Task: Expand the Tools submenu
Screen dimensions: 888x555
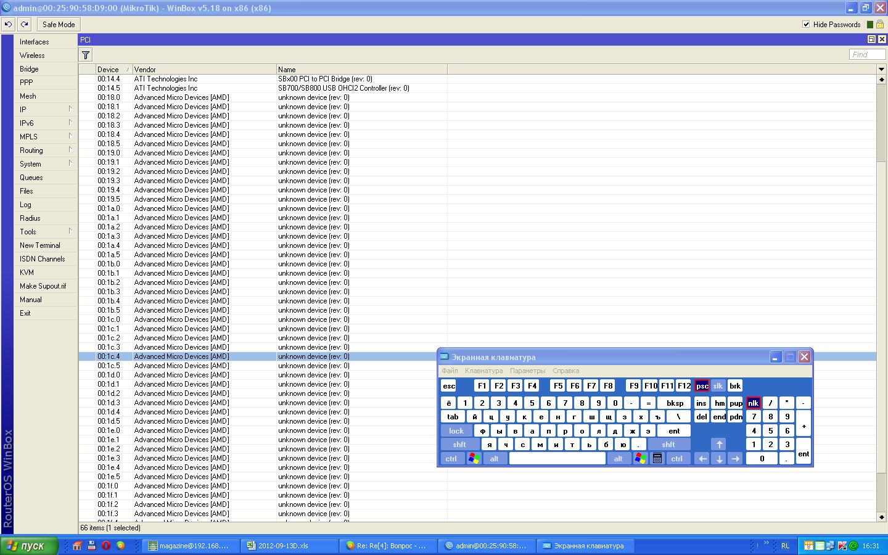Action: (x=46, y=232)
